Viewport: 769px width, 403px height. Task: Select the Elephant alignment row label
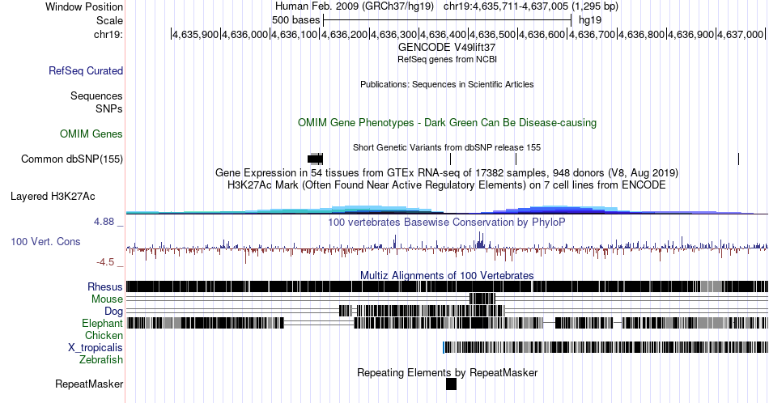[102, 323]
